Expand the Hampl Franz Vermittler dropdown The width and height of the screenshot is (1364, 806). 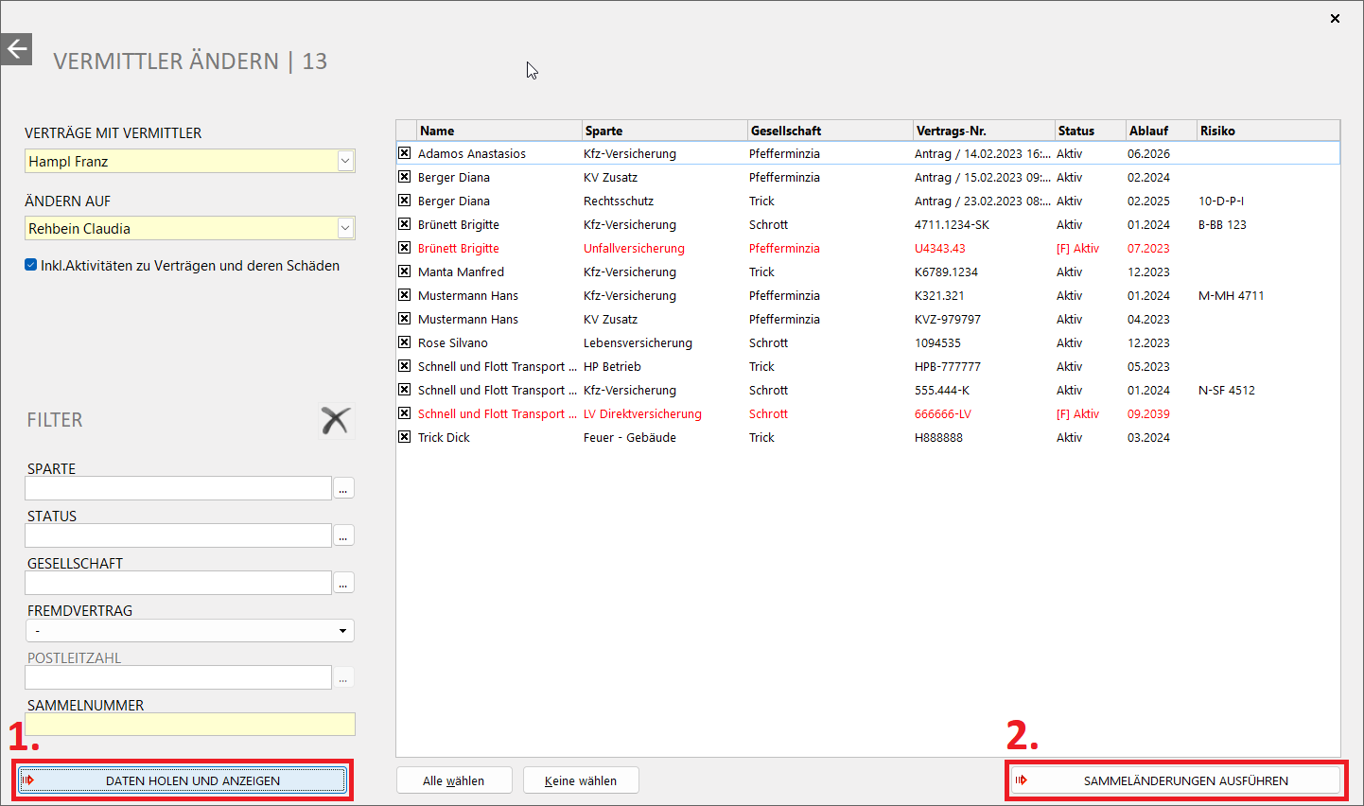[345, 162]
